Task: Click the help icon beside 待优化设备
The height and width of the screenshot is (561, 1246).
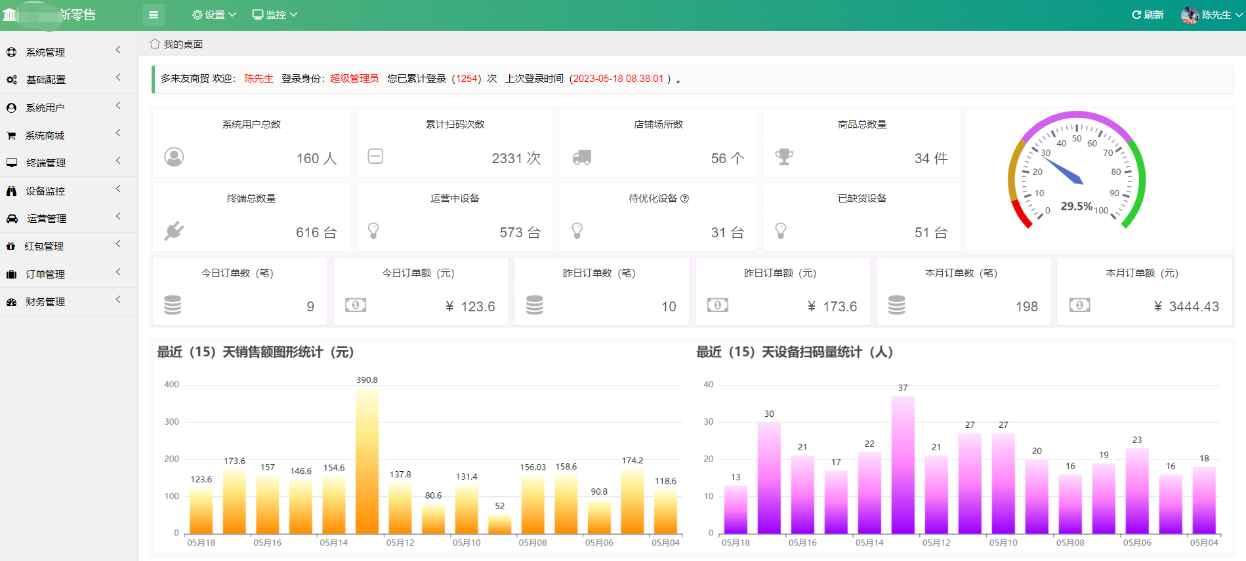Action: click(684, 199)
